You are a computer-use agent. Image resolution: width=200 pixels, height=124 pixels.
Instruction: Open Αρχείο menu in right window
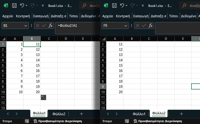[108, 16]
